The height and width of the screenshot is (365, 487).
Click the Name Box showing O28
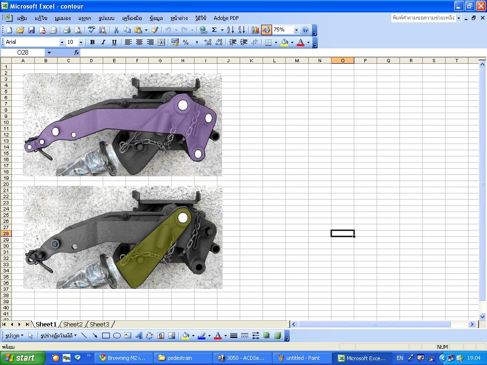23,52
